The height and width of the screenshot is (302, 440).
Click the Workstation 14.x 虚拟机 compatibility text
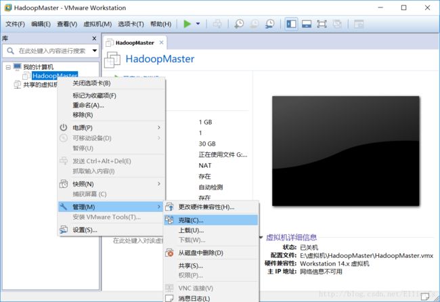(334, 263)
